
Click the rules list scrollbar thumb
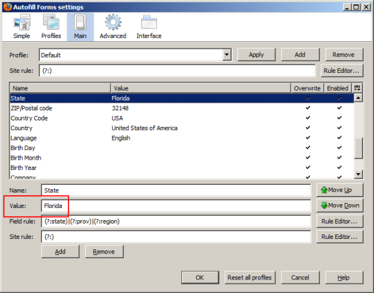click(358, 148)
